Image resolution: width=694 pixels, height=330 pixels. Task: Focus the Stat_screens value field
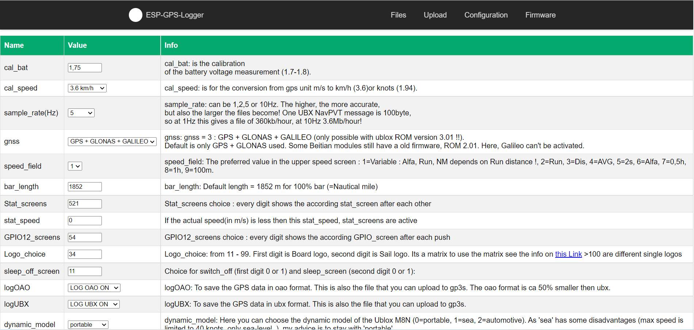85,204
